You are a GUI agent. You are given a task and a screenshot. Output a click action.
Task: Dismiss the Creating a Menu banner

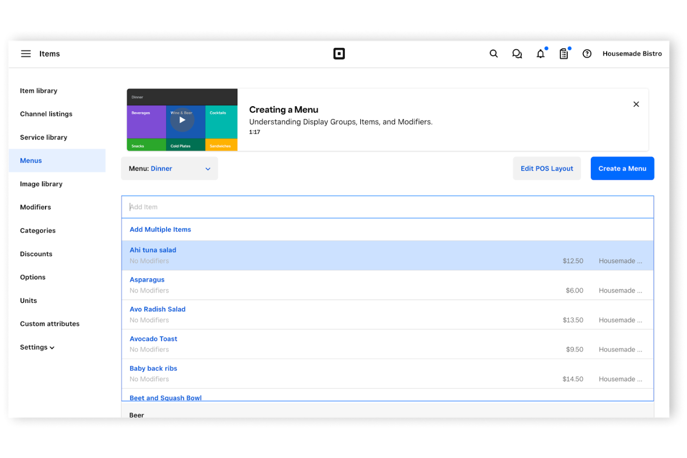(x=636, y=104)
